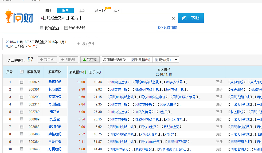
Task: Switch to the 百科 tab
Action: (x=117, y=10)
